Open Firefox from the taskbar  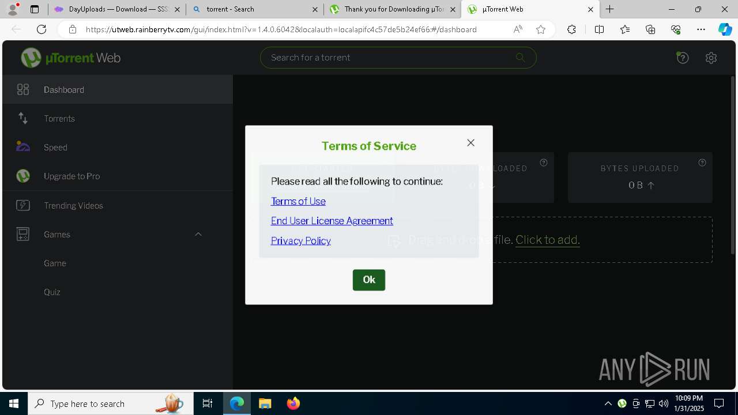(x=293, y=403)
